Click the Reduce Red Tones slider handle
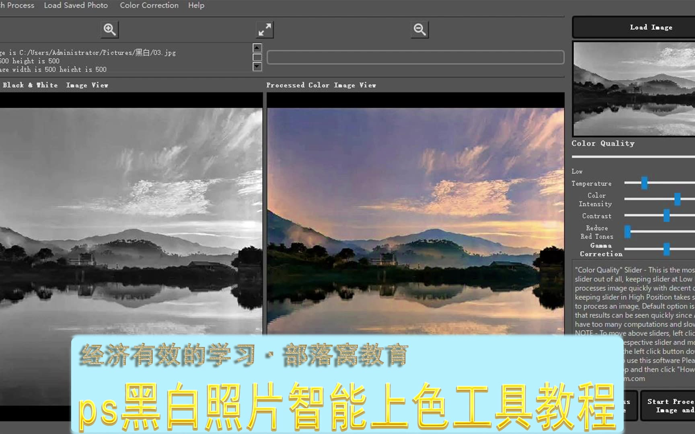The height and width of the screenshot is (434, 695). tap(627, 231)
